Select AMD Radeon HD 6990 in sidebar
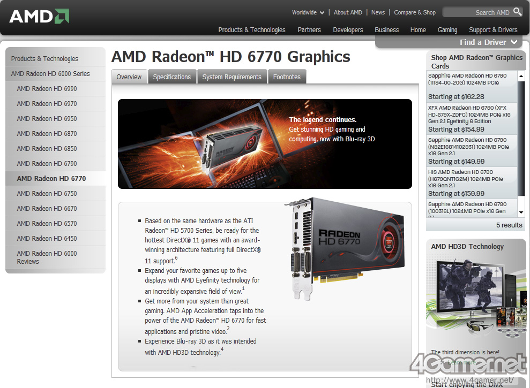 [47, 89]
